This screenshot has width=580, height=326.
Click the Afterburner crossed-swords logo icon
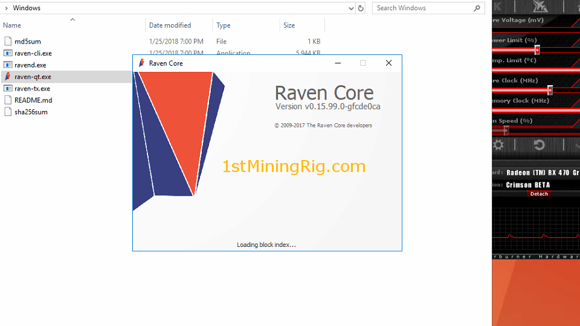pyautogui.click(x=540, y=6)
